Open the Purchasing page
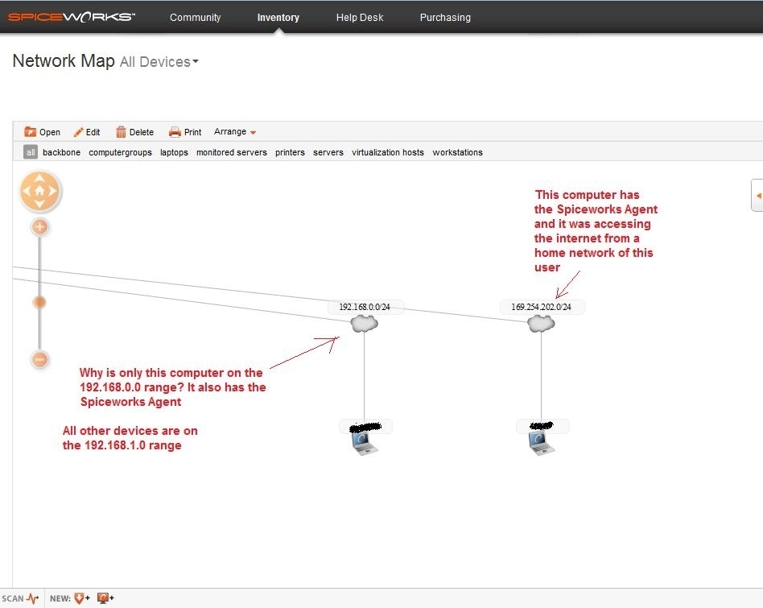This screenshot has width=763, height=608. pos(445,17)
